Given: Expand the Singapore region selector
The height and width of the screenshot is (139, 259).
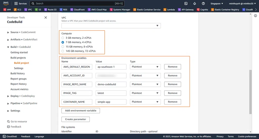Looking at the screenshot, I should [x=217, y=4].
